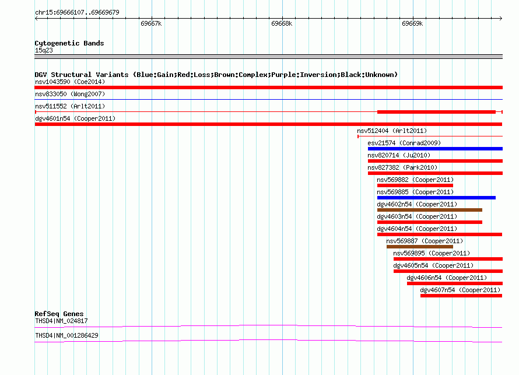Click the ruler's left scroll arrow
Viewport: 519px width, 375px height.
coord(36,19)
